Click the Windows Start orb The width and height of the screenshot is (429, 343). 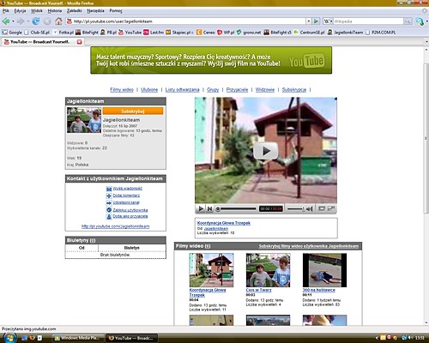[10, 338]
